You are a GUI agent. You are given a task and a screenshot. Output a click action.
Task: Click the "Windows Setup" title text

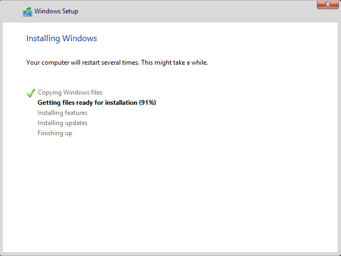[56, 12]
